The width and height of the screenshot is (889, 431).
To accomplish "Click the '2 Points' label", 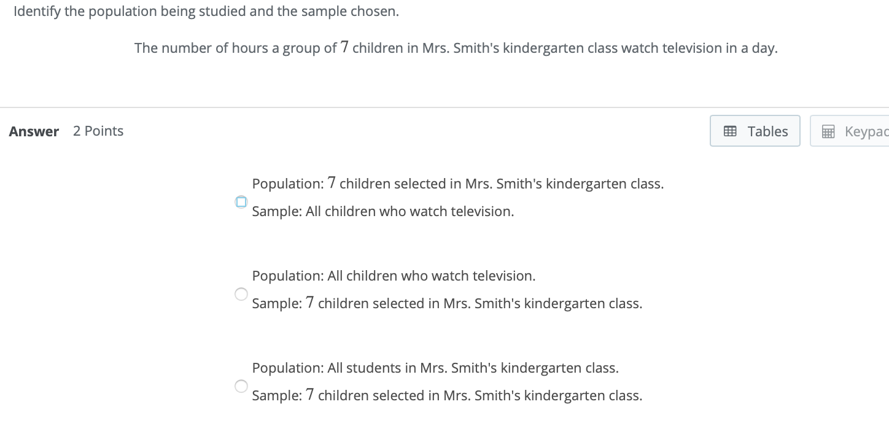I will pyautogui.click(x=98, y=131).
